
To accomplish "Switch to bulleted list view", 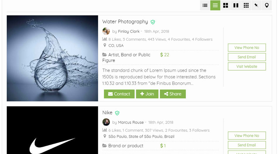I will (205, 5).
